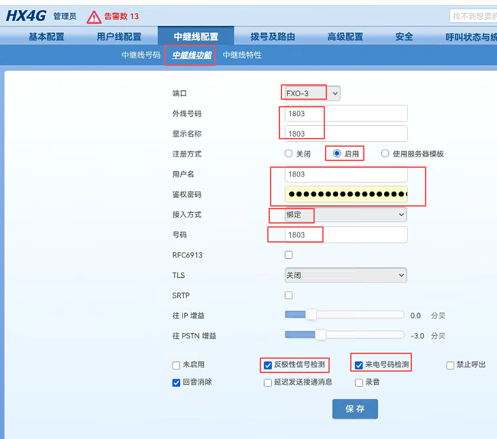
Task: Open the 中继线号码 sub-menu
Action: (x=141, y=55)
